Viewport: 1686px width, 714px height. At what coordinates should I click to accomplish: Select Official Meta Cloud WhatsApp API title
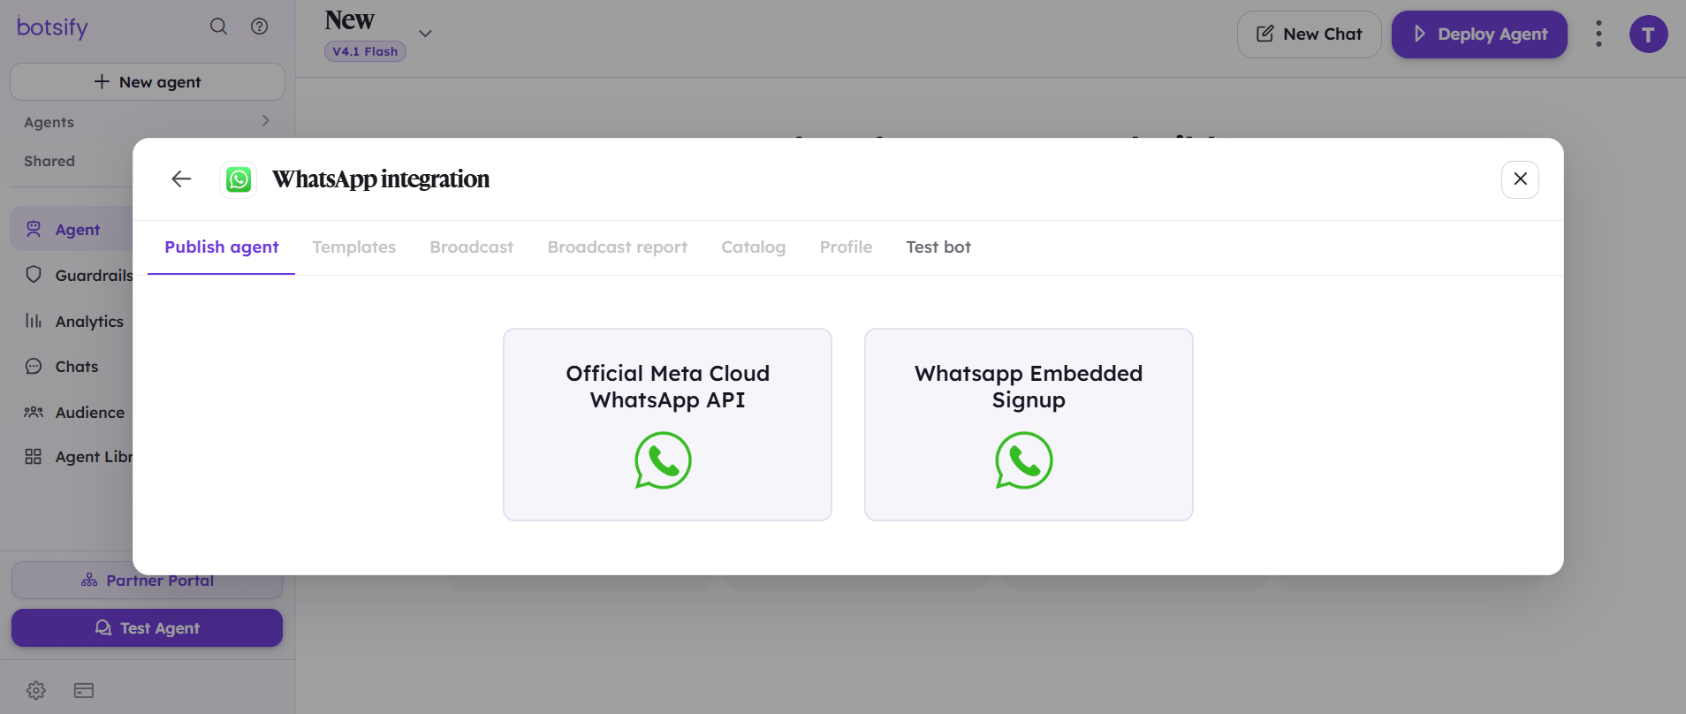pyautogui.click(x=668, y=386)
